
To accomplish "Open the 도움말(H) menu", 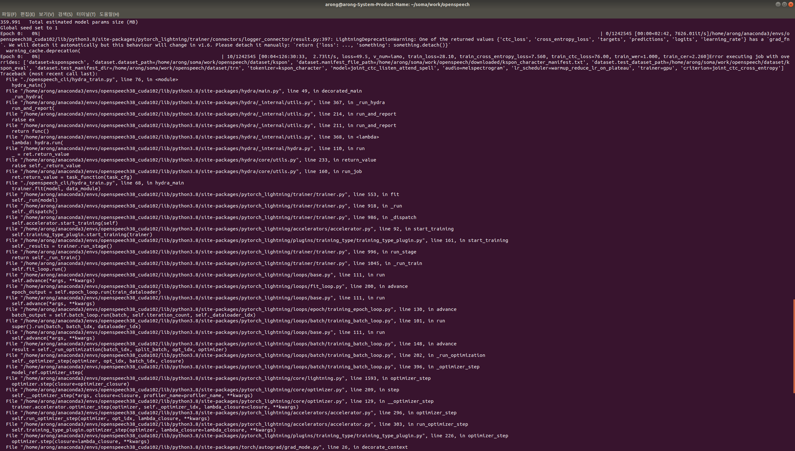I will coord(109,14).
